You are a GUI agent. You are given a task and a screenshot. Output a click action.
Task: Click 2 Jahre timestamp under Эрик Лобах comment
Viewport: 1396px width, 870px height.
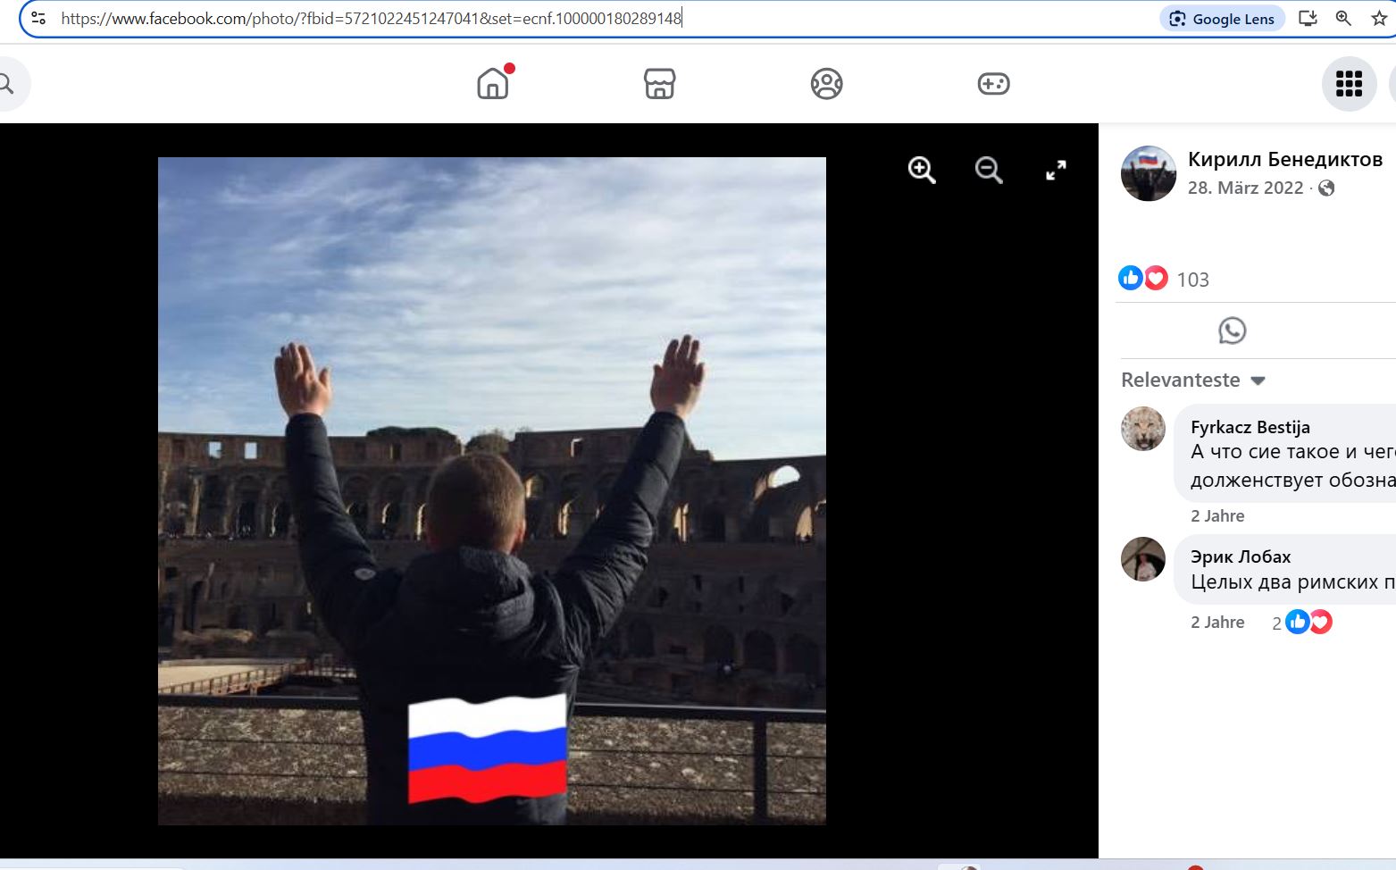[1216, 622]
